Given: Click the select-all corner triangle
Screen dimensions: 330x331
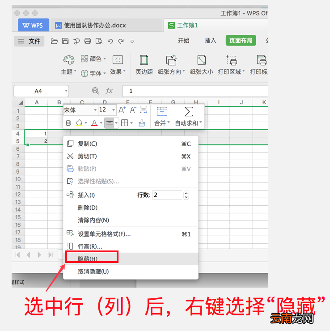Looking at the screenshot, I should (x=21, y=102).
